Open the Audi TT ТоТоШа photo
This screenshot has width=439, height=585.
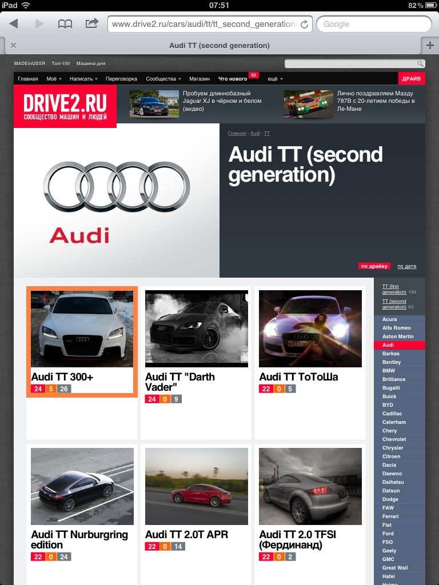[x=310, y=328]
